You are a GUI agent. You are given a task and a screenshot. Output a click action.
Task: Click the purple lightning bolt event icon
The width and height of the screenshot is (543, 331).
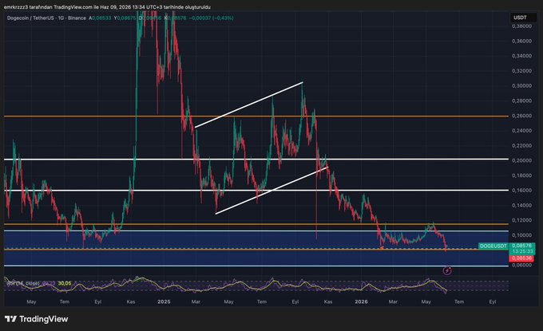pos(447,270)
